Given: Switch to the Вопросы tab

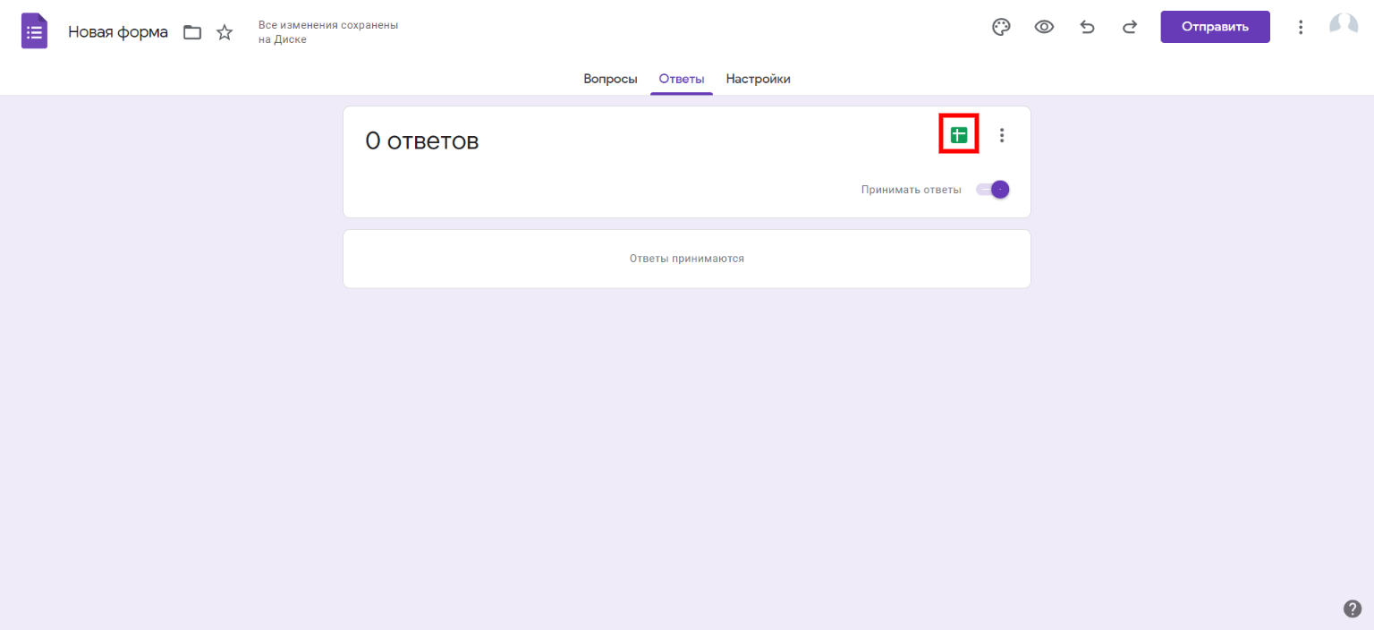Looking at the screenshot, I should point(610,79).
